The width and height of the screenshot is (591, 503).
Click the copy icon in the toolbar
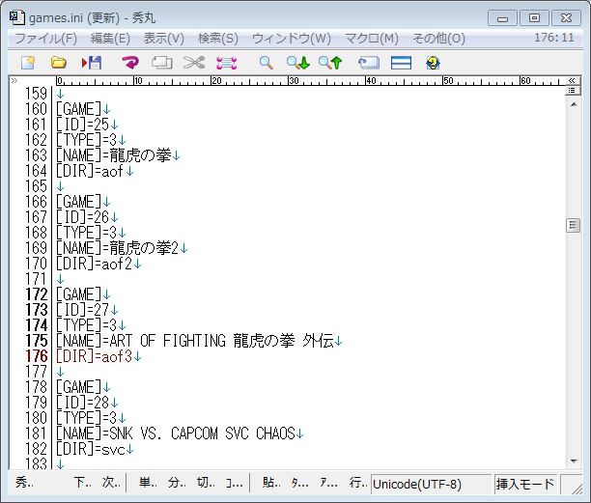pyautogui.click(x=162, y=63)
